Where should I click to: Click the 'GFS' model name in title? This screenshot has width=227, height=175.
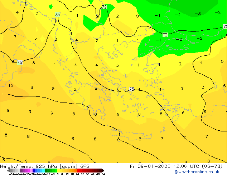tap(85, 166)
